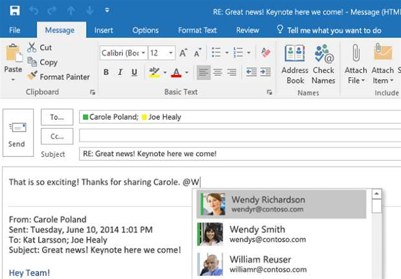Cut the selected text
The height and width of the screenshot is (279, 401).
tap(39, 47)
